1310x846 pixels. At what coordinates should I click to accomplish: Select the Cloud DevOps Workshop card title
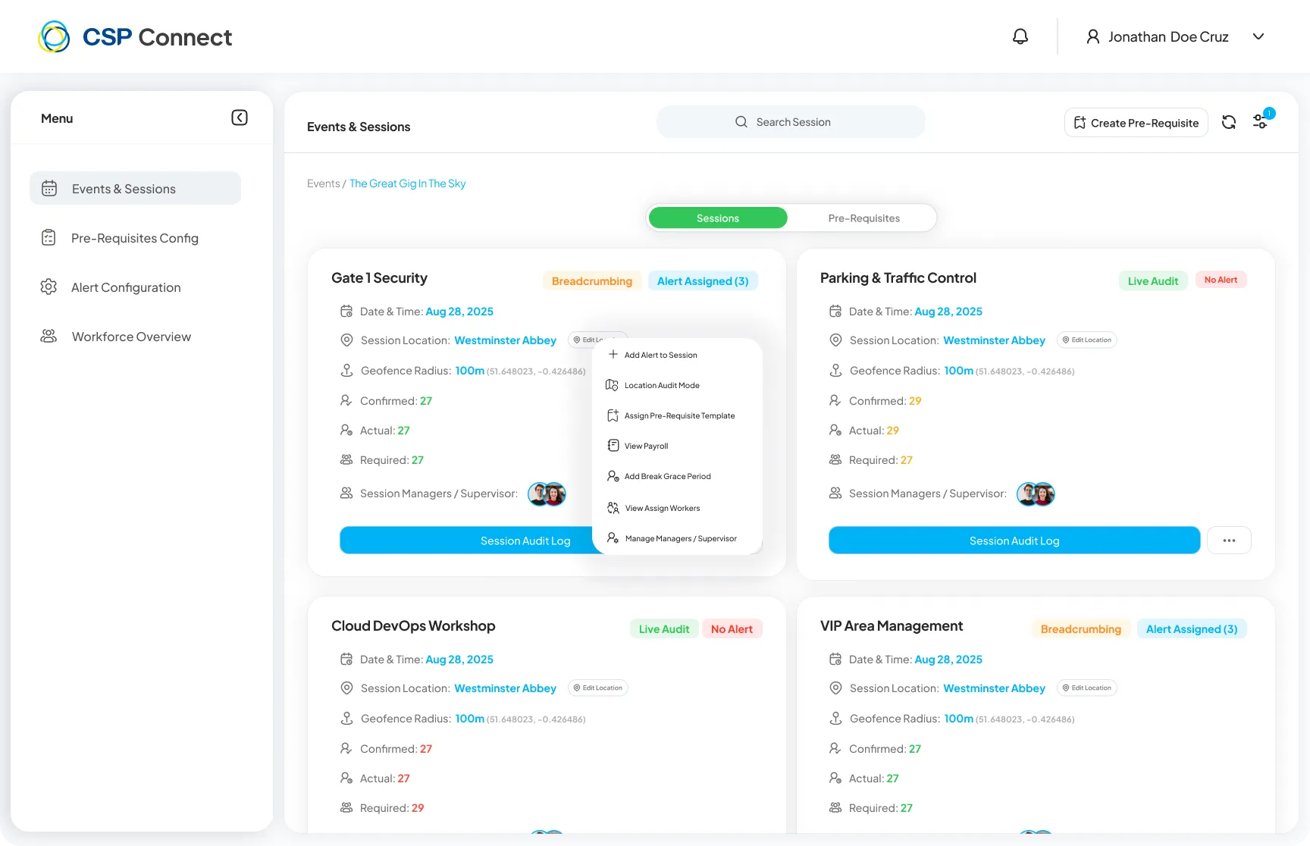click(x=413, y=626)
